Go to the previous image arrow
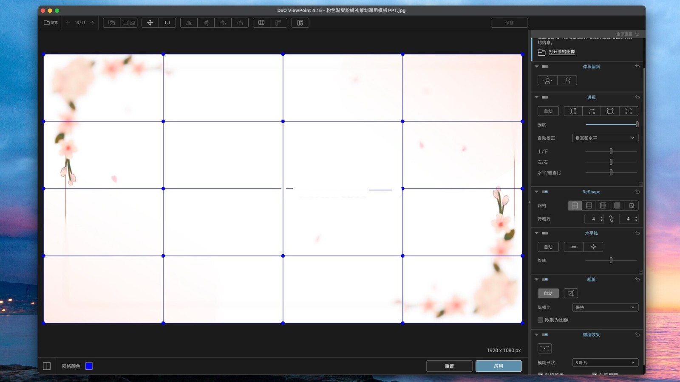The height and width of the screenshot is (382, 680). (x=68, y=22)
